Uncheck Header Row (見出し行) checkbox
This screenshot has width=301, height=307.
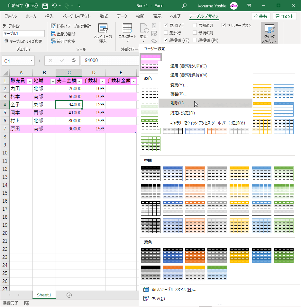[166, 25]
